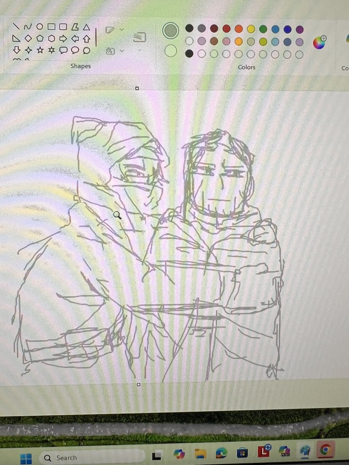This screenshot has width=349, height=465.
Task: Select the Triangle shape
Action: (x=87, y=27)
